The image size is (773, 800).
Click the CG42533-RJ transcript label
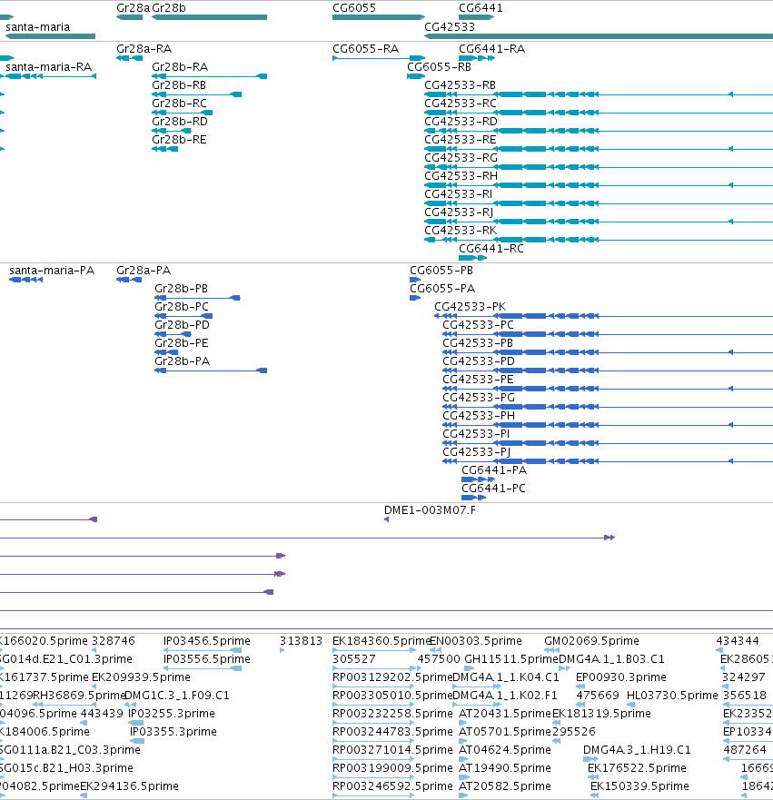point(459,212)
